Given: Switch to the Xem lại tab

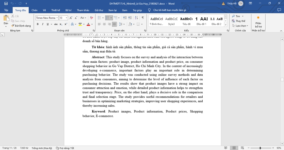Looking at the screenshot, I should click(112, 10).
